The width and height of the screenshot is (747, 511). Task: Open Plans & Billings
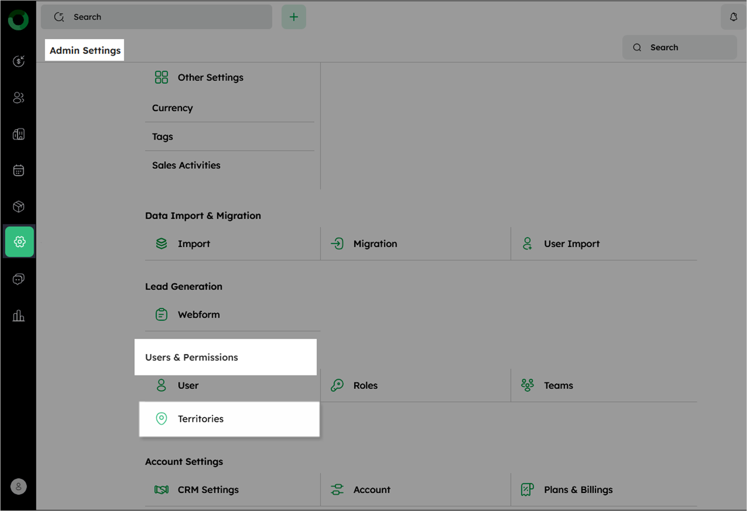click(578, 490)
